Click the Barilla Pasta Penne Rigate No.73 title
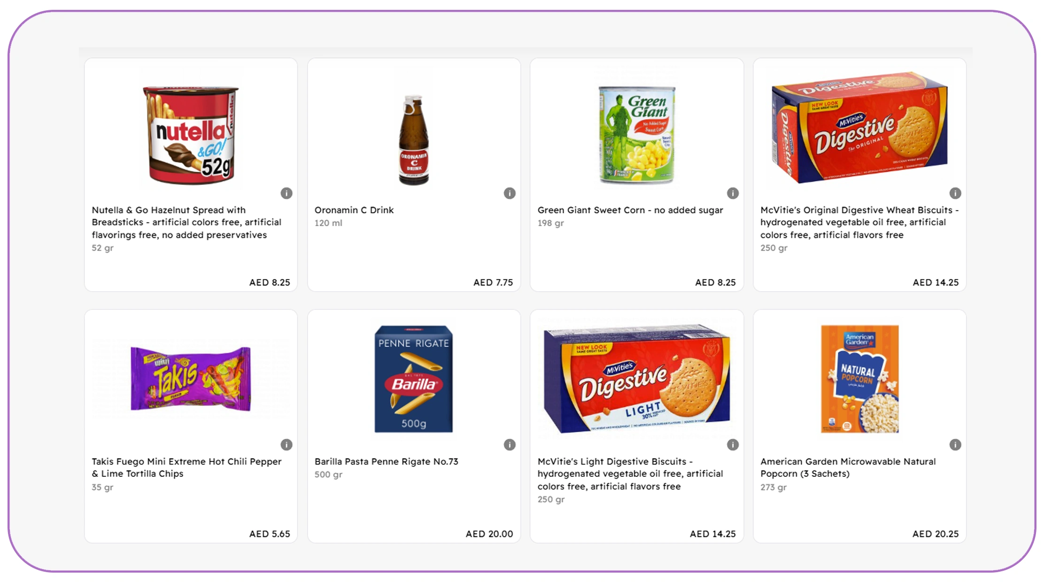The image size is (1044, 582). point(386,461)
